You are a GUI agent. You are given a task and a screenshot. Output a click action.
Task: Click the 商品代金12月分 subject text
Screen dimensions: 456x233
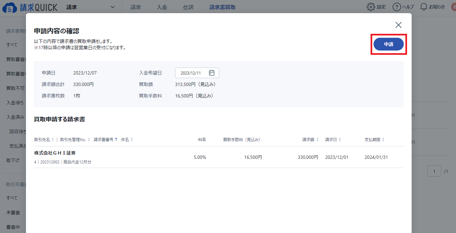pyautogui.click(x=77, y=162)
